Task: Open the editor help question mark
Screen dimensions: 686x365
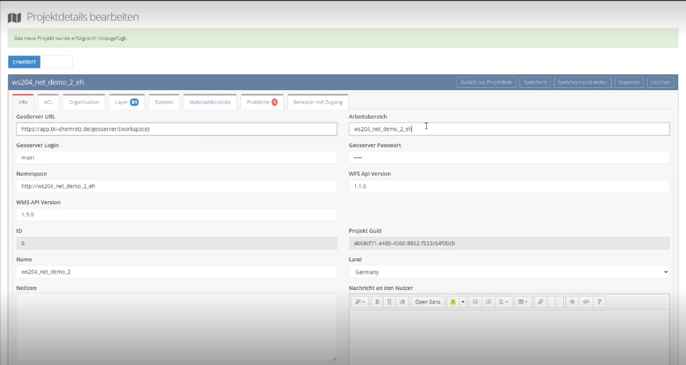Action: (x=599, y=302)
